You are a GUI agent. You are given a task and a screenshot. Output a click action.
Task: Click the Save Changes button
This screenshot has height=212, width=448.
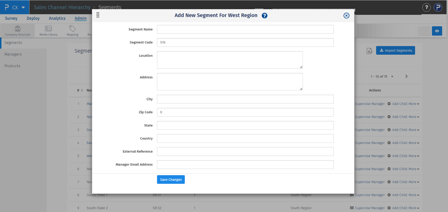pos(171,179)
